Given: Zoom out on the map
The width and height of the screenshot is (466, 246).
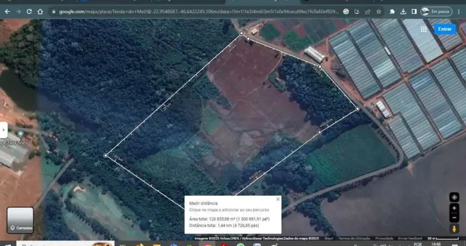Looking at the screenshot, I should (x=454, y=218).
